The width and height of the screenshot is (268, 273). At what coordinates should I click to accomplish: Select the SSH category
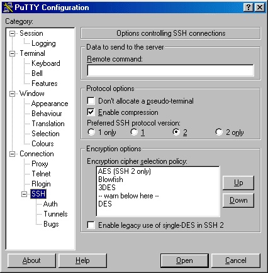38,194
